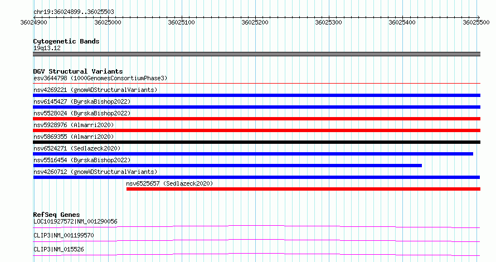Click the blue nsv6145427 variant bar
The image size is (496, 262).
coord(256,107)
